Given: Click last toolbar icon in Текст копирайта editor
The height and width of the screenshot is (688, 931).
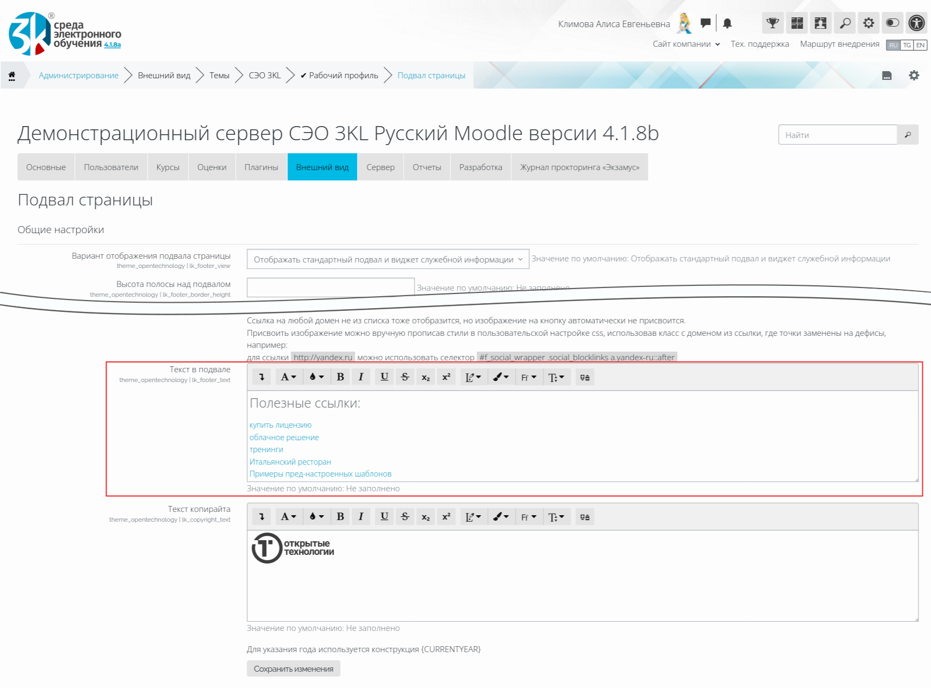Looking at the screenshot, I should tap(585, 516).
